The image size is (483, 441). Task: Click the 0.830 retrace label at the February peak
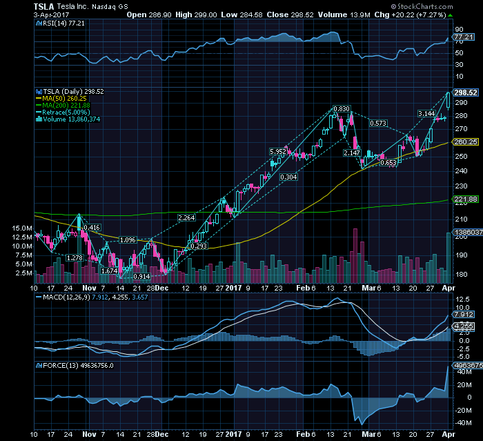point(342,109)
